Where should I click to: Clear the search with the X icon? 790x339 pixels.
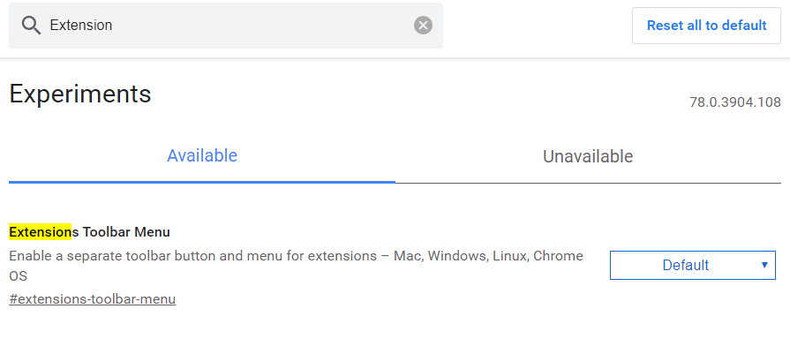tap(423, 26)
